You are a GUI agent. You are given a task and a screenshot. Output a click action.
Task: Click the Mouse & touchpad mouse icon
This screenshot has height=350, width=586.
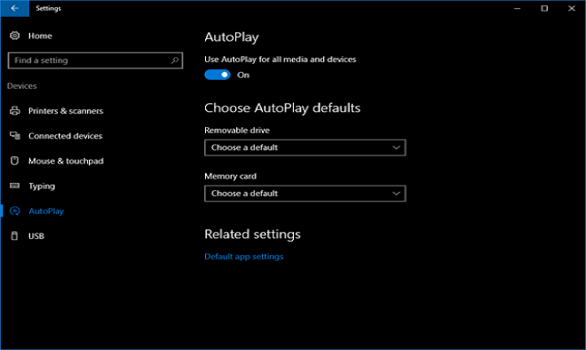point(14,161)
